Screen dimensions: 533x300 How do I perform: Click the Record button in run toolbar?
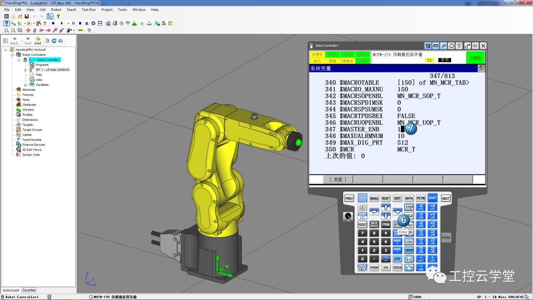(53, 24)
